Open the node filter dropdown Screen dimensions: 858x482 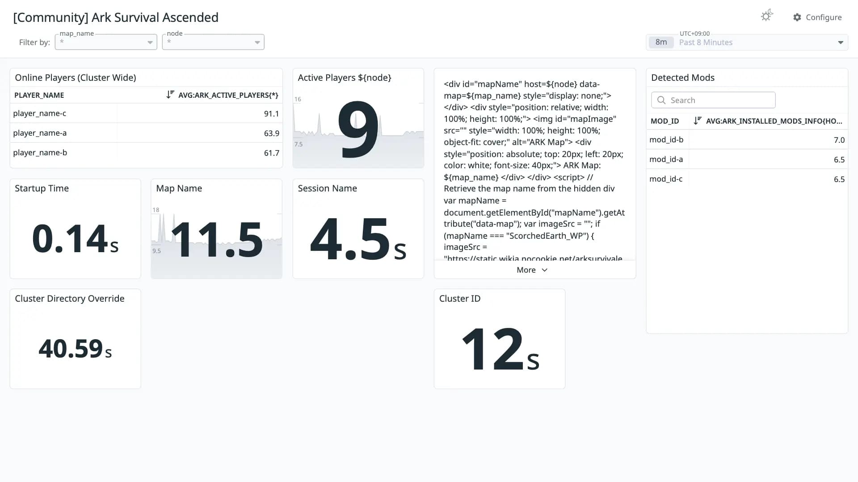click(x=213, y=42)
